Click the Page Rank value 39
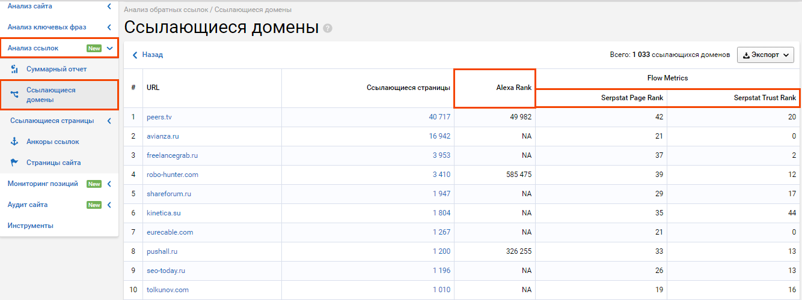Viewport: 802px width, 300px height. point(659,175)
